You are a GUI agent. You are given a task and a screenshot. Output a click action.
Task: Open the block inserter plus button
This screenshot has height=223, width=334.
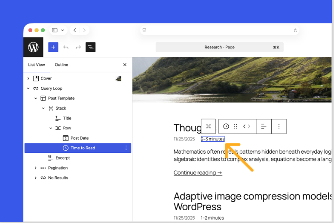pos(53,47)
